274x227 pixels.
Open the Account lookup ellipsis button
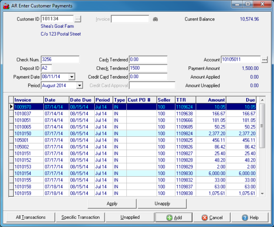pyautogui.click(x=264, y=59)
